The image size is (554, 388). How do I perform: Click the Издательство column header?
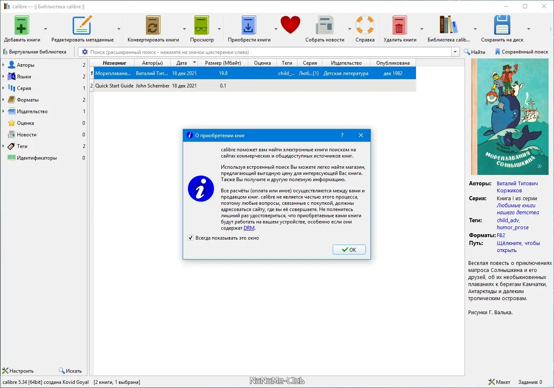coord(346,63)
